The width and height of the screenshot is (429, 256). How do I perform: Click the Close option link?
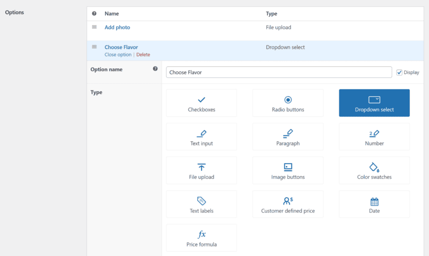pyautogui.click(x=118, y=55)
